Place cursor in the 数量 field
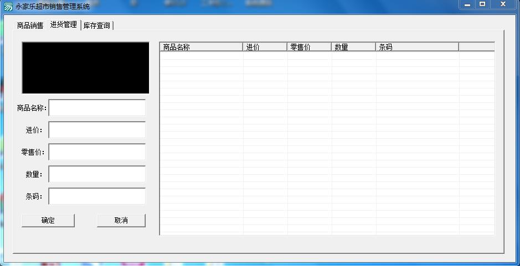Screen dimensions: 520x266 coord(97,174)
